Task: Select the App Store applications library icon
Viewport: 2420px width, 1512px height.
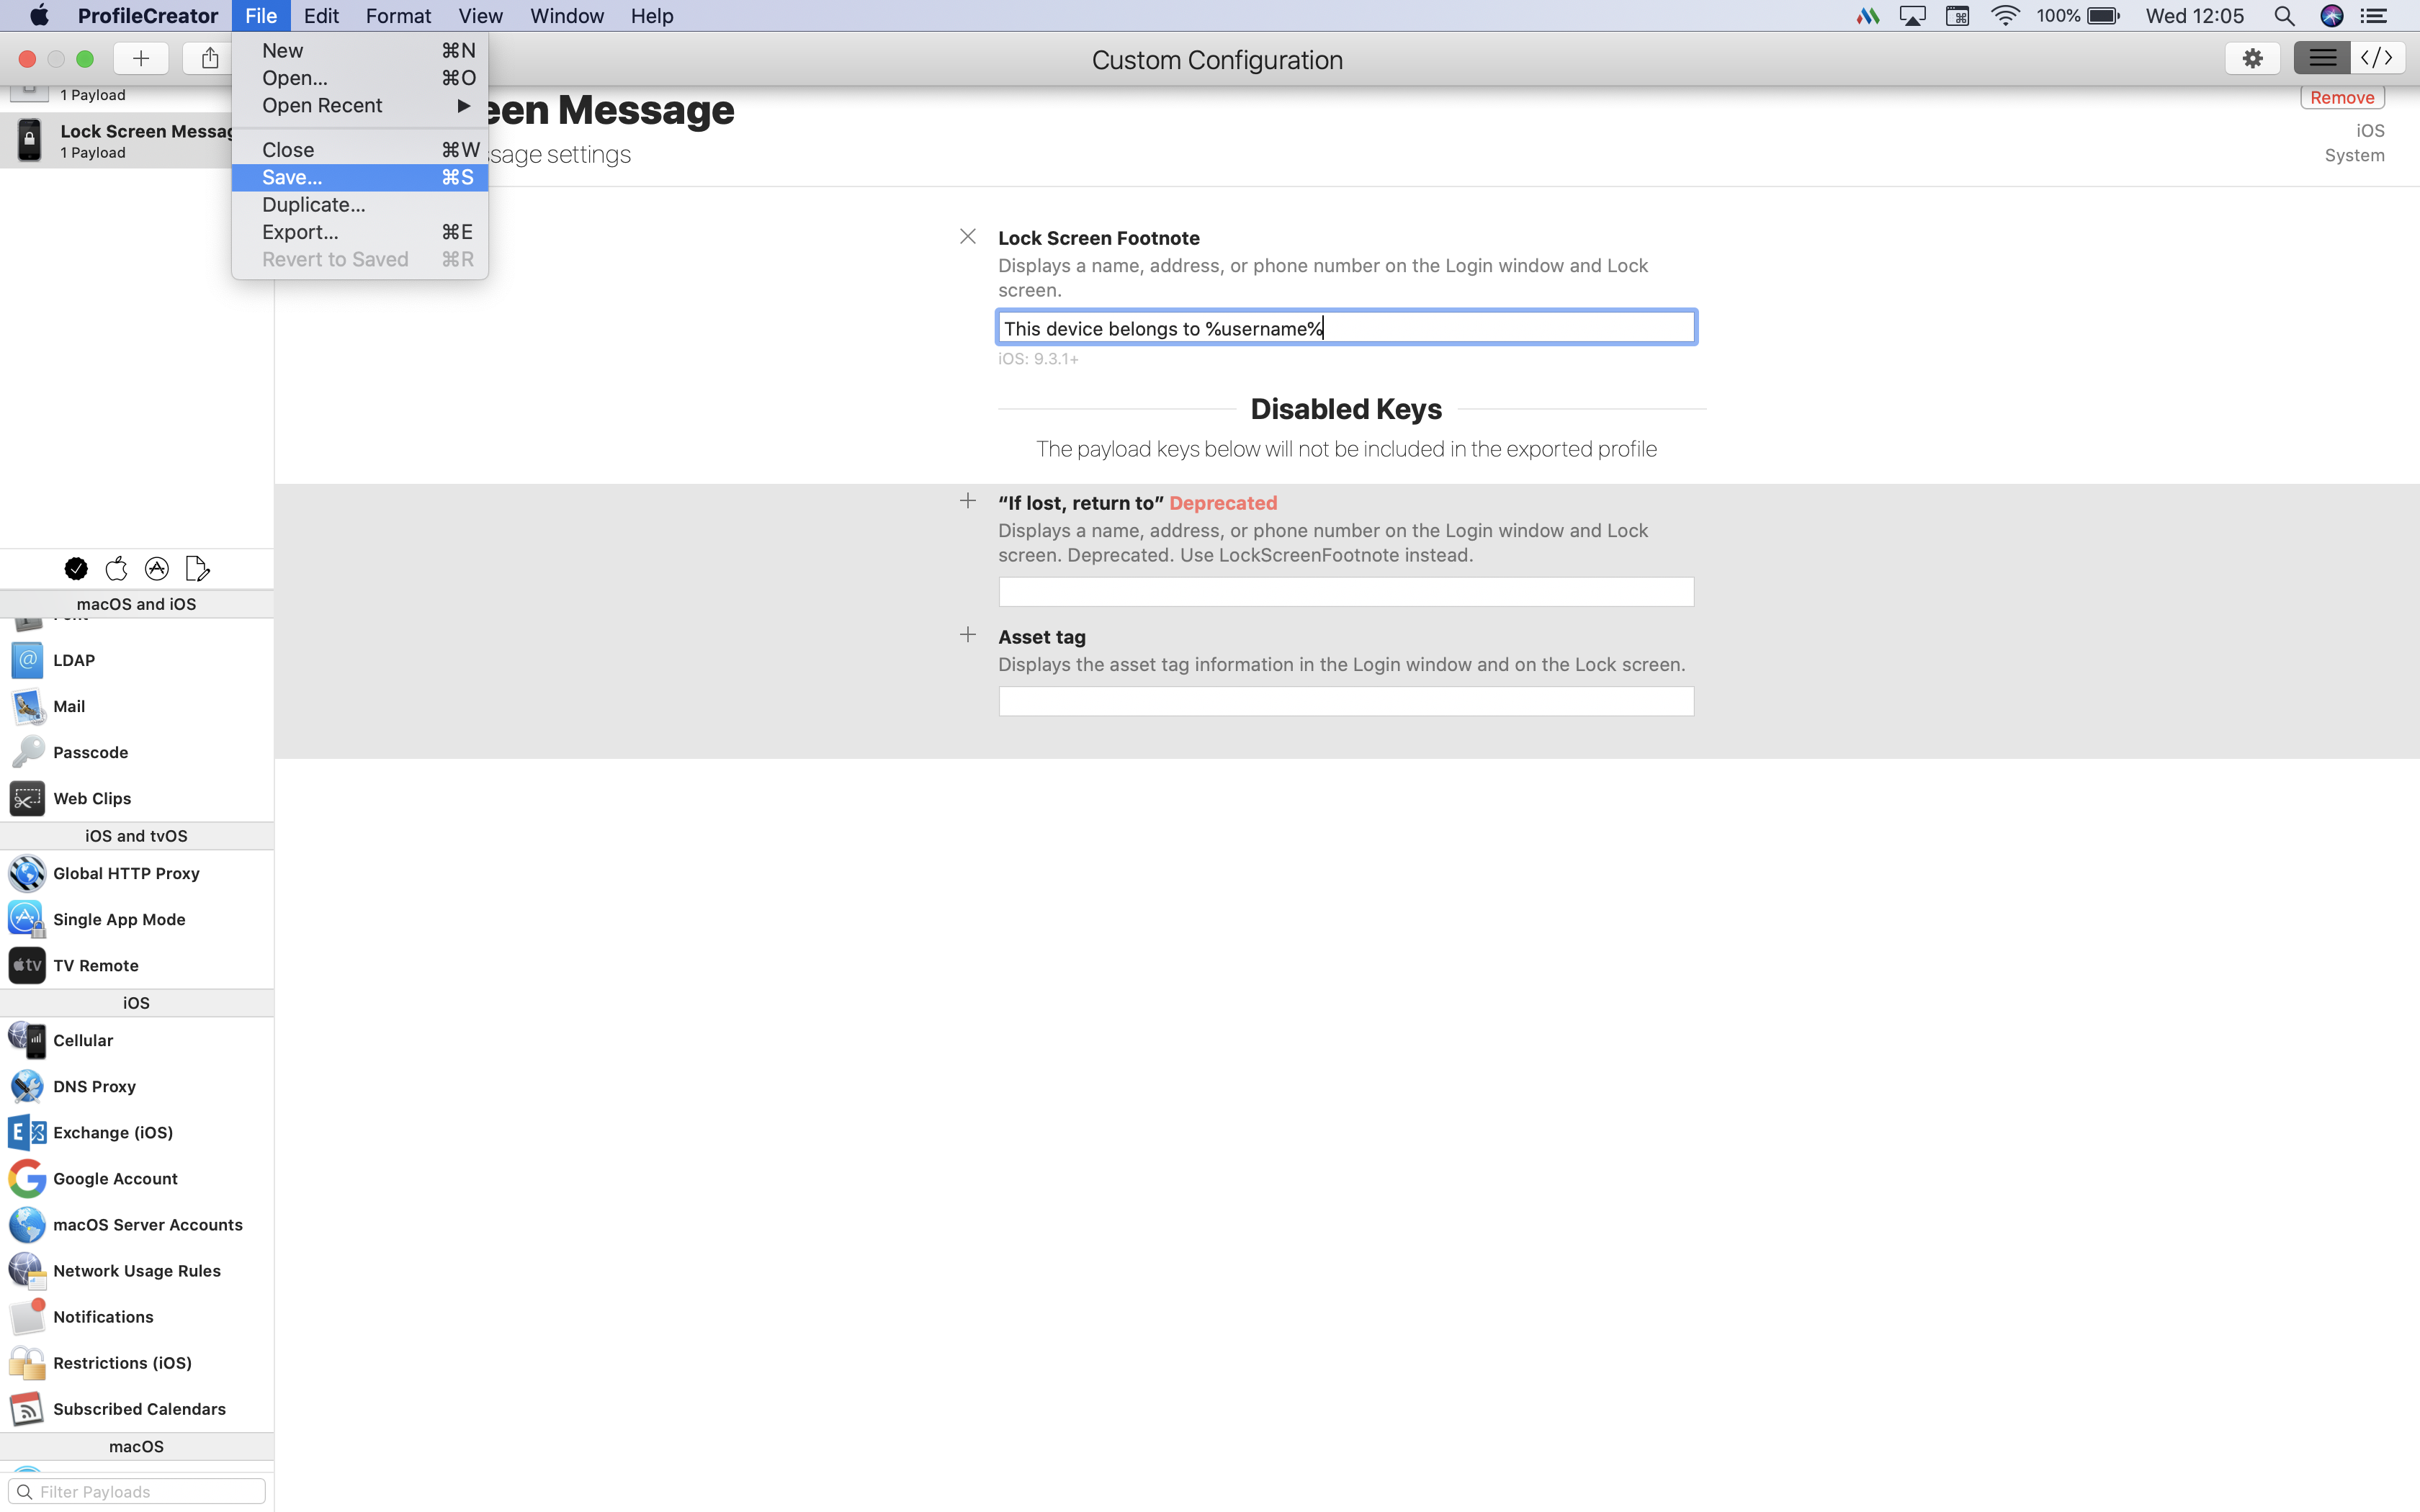Action: pyautogui.click(x=157, y=569)
